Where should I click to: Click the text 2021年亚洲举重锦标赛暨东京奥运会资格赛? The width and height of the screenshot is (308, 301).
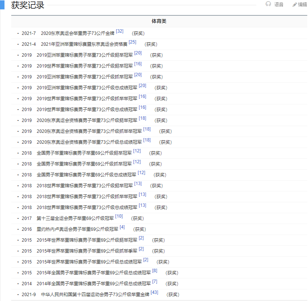tap(84, 44)
